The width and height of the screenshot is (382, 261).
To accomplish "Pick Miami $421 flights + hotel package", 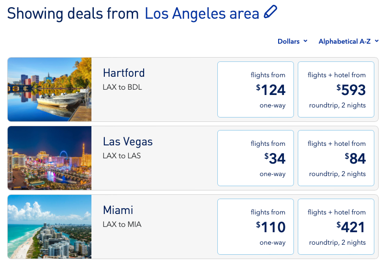I will [x=336, y=226].
